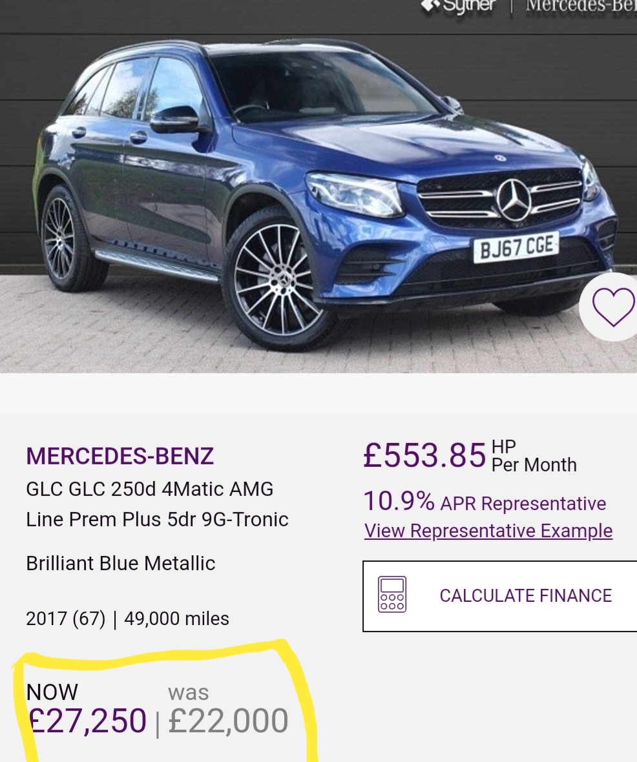637x762 pixels.
Task: Tap the heart favourite icon
Action: pyautogui.click(x=612, y=307)
